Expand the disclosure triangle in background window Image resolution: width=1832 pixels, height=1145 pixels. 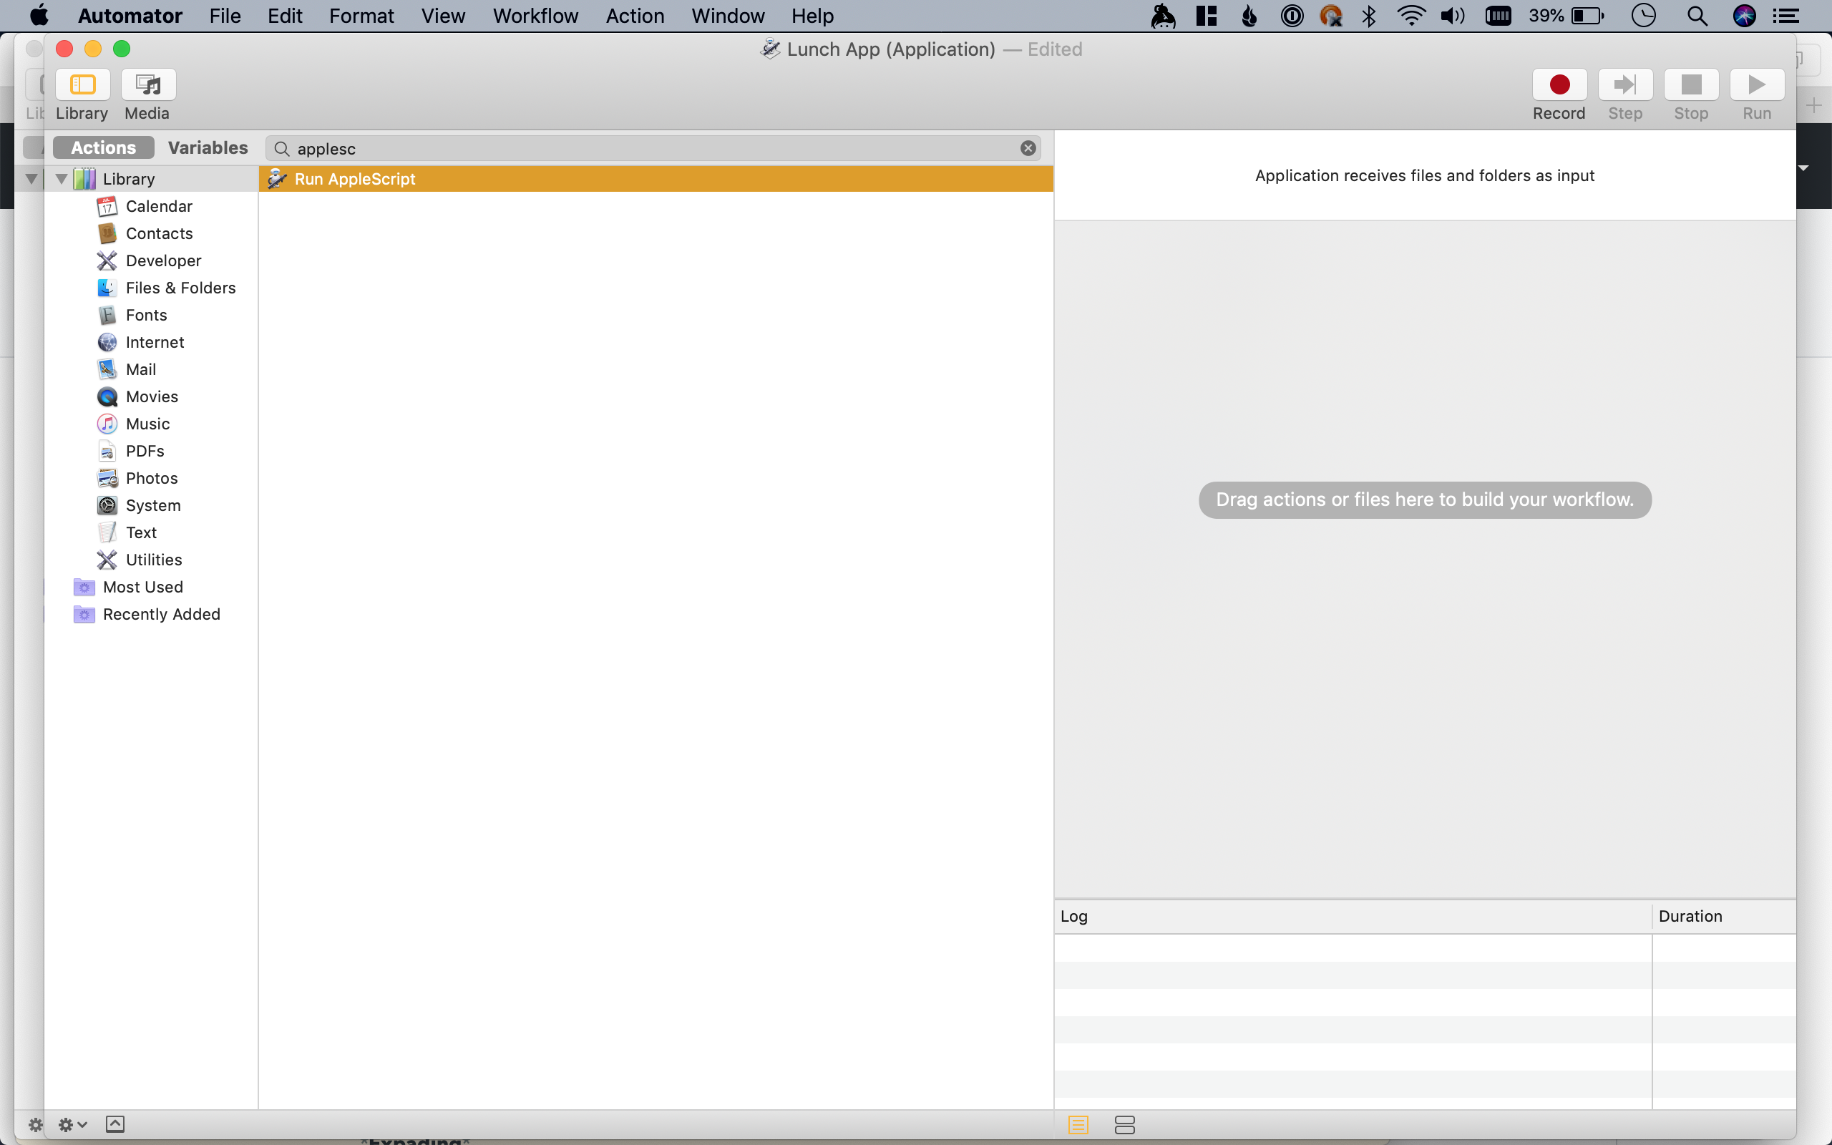(x=31, y=179)
